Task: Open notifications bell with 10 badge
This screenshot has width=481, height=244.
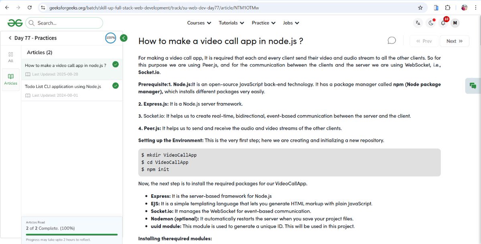Action: coord(443,23)
